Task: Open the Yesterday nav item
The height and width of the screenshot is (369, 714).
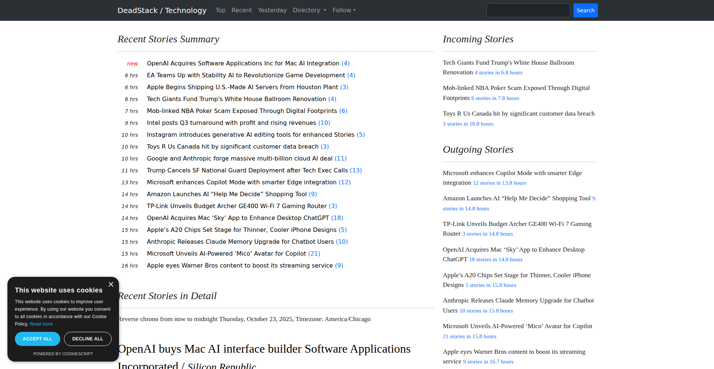Action: [272, 10]
